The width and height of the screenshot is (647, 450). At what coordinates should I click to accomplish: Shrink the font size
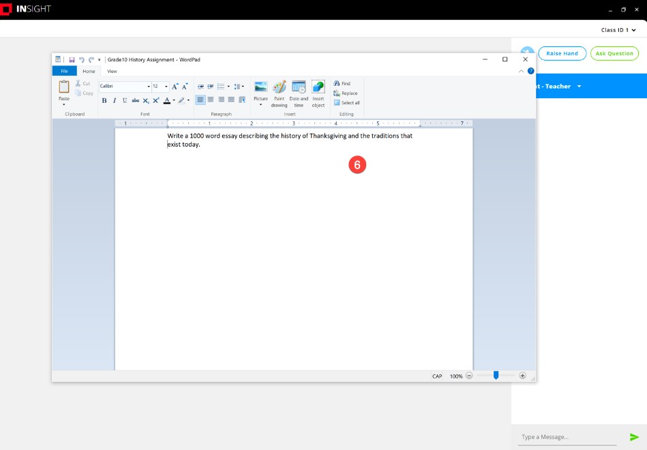point(185,87)
